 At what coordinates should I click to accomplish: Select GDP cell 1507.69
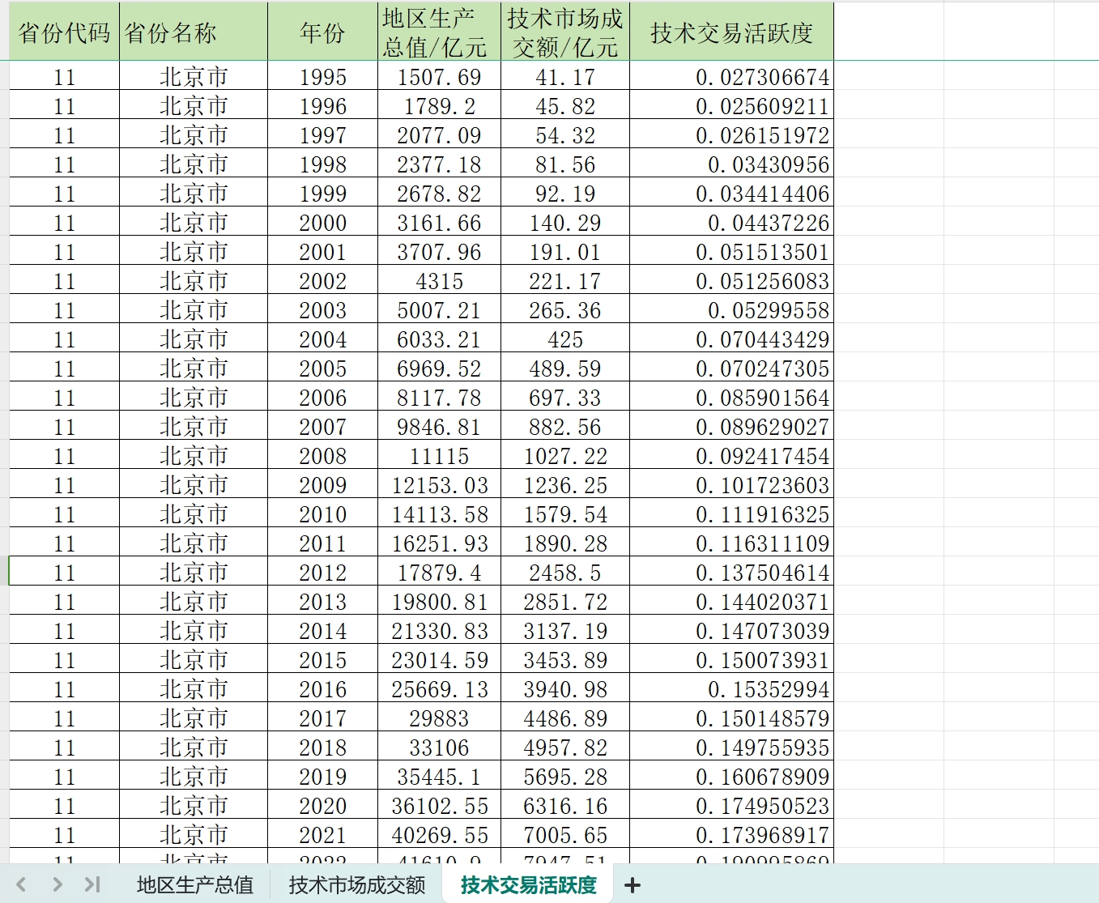[x=439, y=77]
